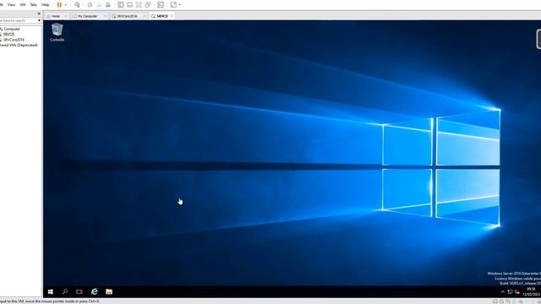Select the SRVCD tab
This screenshot has height=304, width=541.
(162, 16)
